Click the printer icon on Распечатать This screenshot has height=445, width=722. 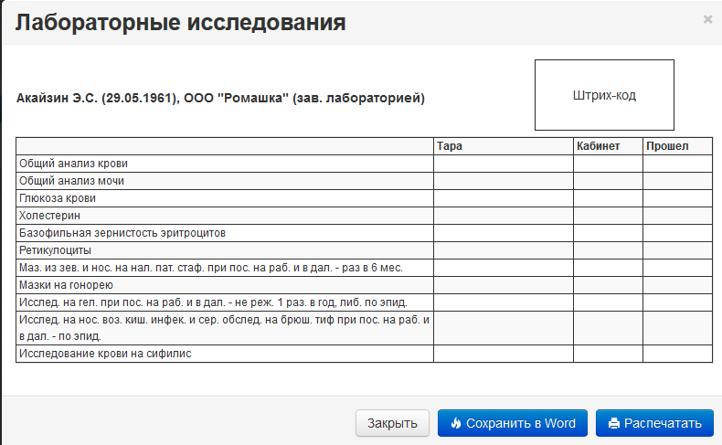614,423
